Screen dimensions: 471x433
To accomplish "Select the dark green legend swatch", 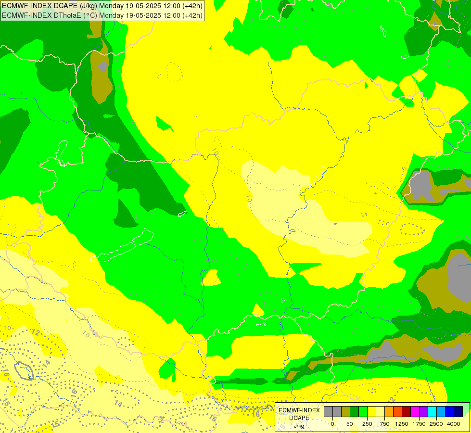I will coord(355,411).
